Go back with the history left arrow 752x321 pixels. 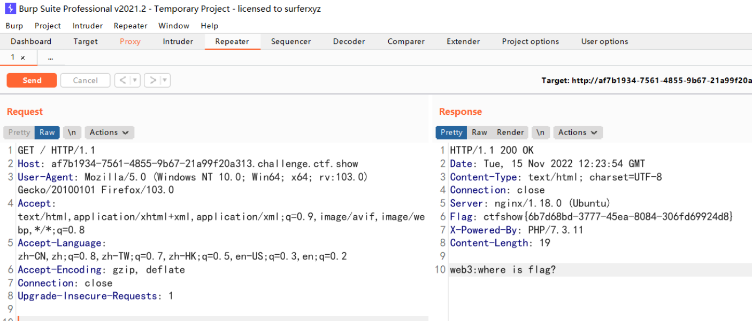pos(122,80)
